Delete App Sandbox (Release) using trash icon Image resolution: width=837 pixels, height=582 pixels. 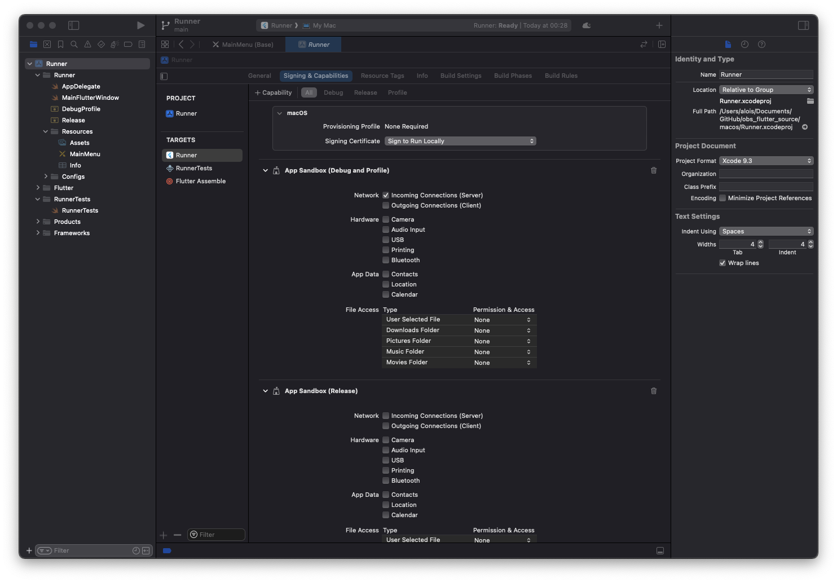click(x=654, y=391)
